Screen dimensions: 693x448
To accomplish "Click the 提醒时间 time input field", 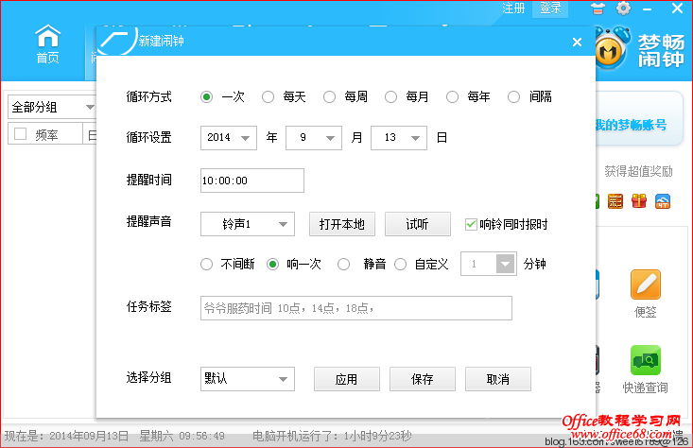I will coord(252,181).
